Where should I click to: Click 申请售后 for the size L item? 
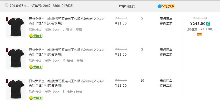pyautogui.click(x=166, y=18)
